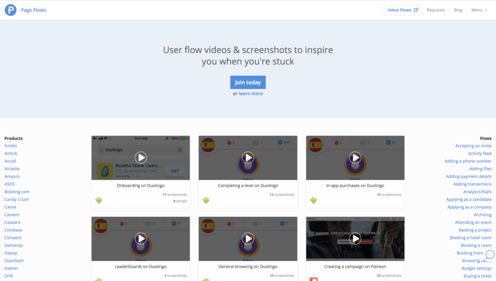Open the Blog page
This screenshot has width=496, height=281.
tap(458, 10)
